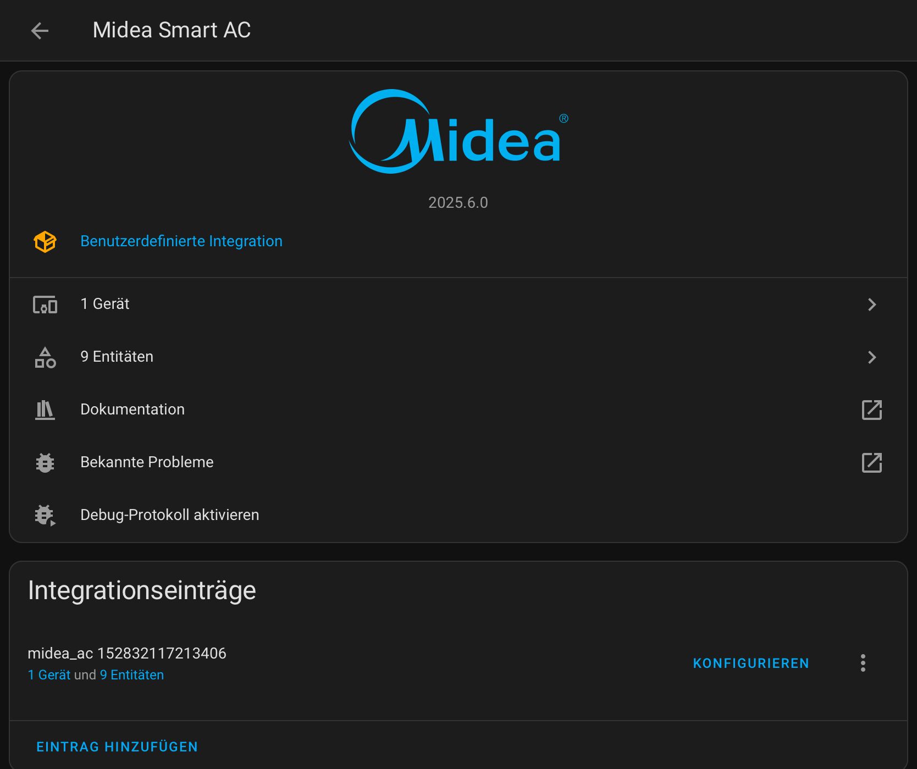Click the KONFIGURIEREN button

click(751, 663)
